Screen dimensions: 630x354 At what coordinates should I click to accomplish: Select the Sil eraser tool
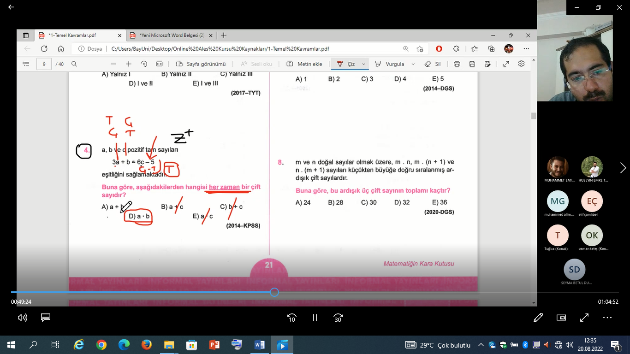(433, 64)
